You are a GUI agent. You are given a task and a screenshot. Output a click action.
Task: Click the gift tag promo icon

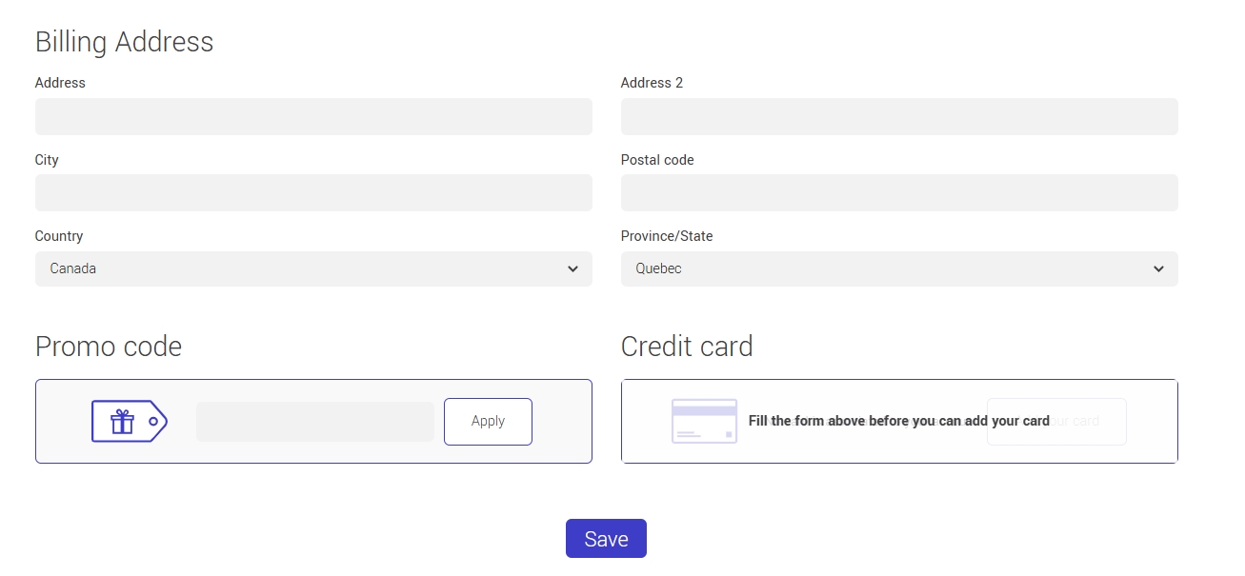[130, 421]
